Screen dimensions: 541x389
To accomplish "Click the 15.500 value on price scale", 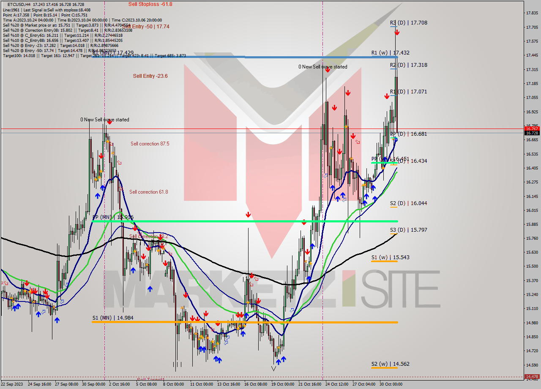I will click(532, 266).
